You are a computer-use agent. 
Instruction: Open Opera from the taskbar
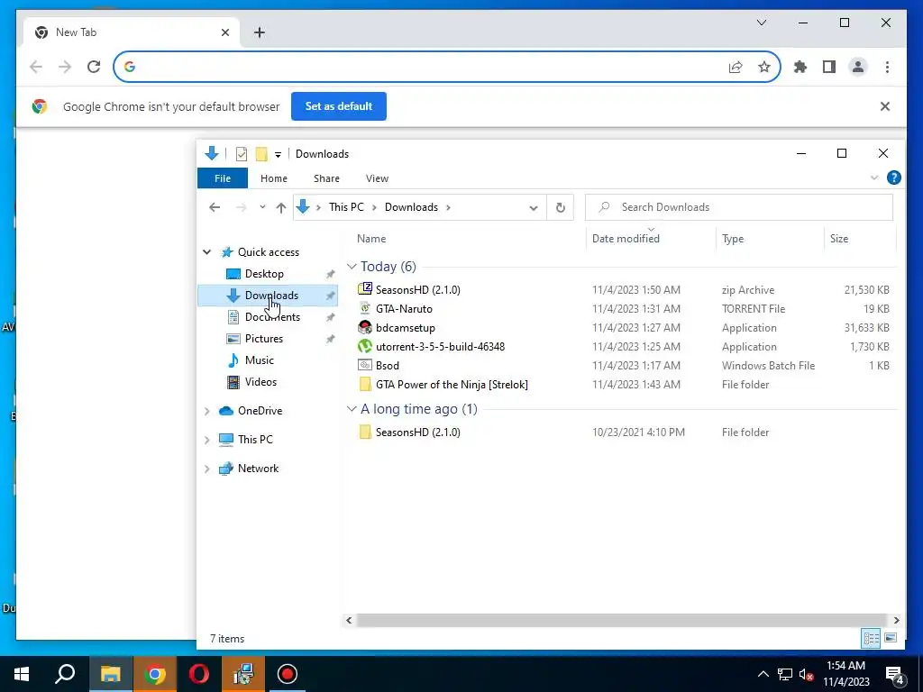click(199, 674)
